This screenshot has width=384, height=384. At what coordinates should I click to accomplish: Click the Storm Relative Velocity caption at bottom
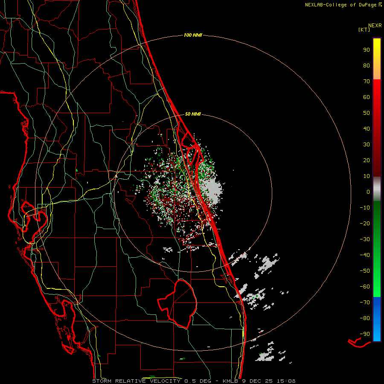click(x=194, y=381)
